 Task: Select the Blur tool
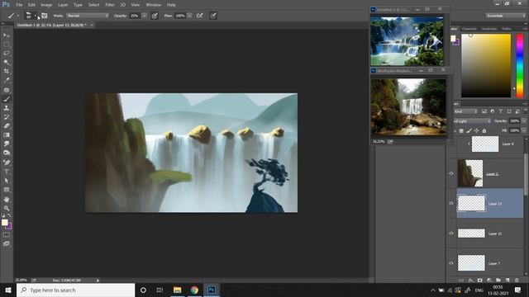[7, 144]
